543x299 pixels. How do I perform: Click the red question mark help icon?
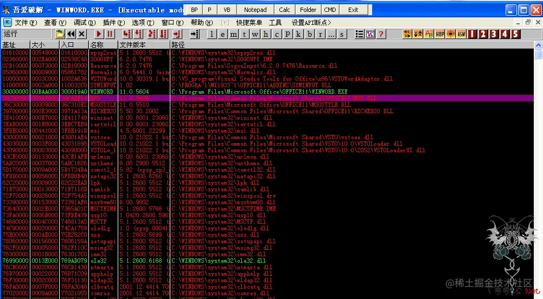pos(381,34)
